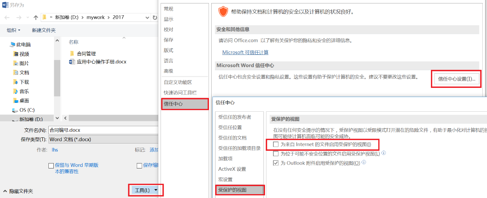Open the 组织 dropdown menu
The width and height of the screenshot is (487, 198).
tap(13, 30)
